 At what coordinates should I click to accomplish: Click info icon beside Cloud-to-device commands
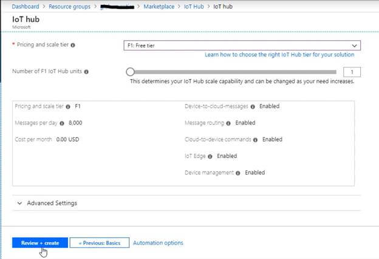click(x=255, y=140)
